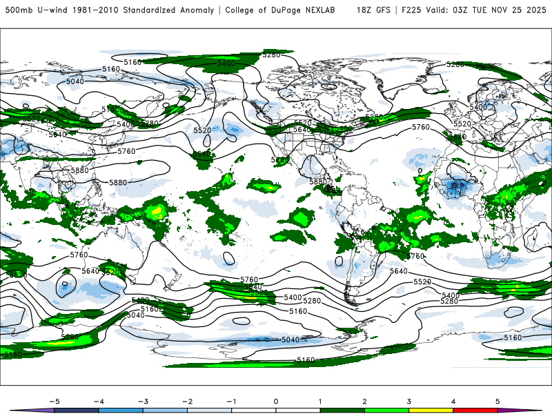Select the dark green 1 to 2 colorbar segment
The height and width of the screenshot is (414, 552).
coord(342,411)
